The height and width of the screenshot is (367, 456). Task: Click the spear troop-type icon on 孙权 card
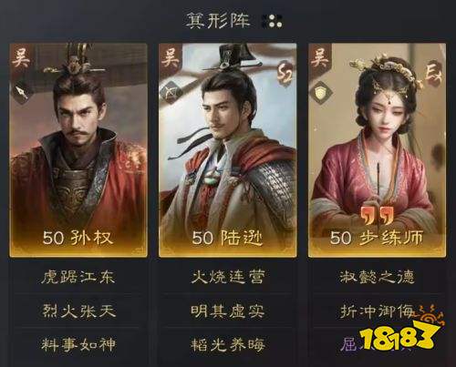pyautogui.click(x=23, y=93)
